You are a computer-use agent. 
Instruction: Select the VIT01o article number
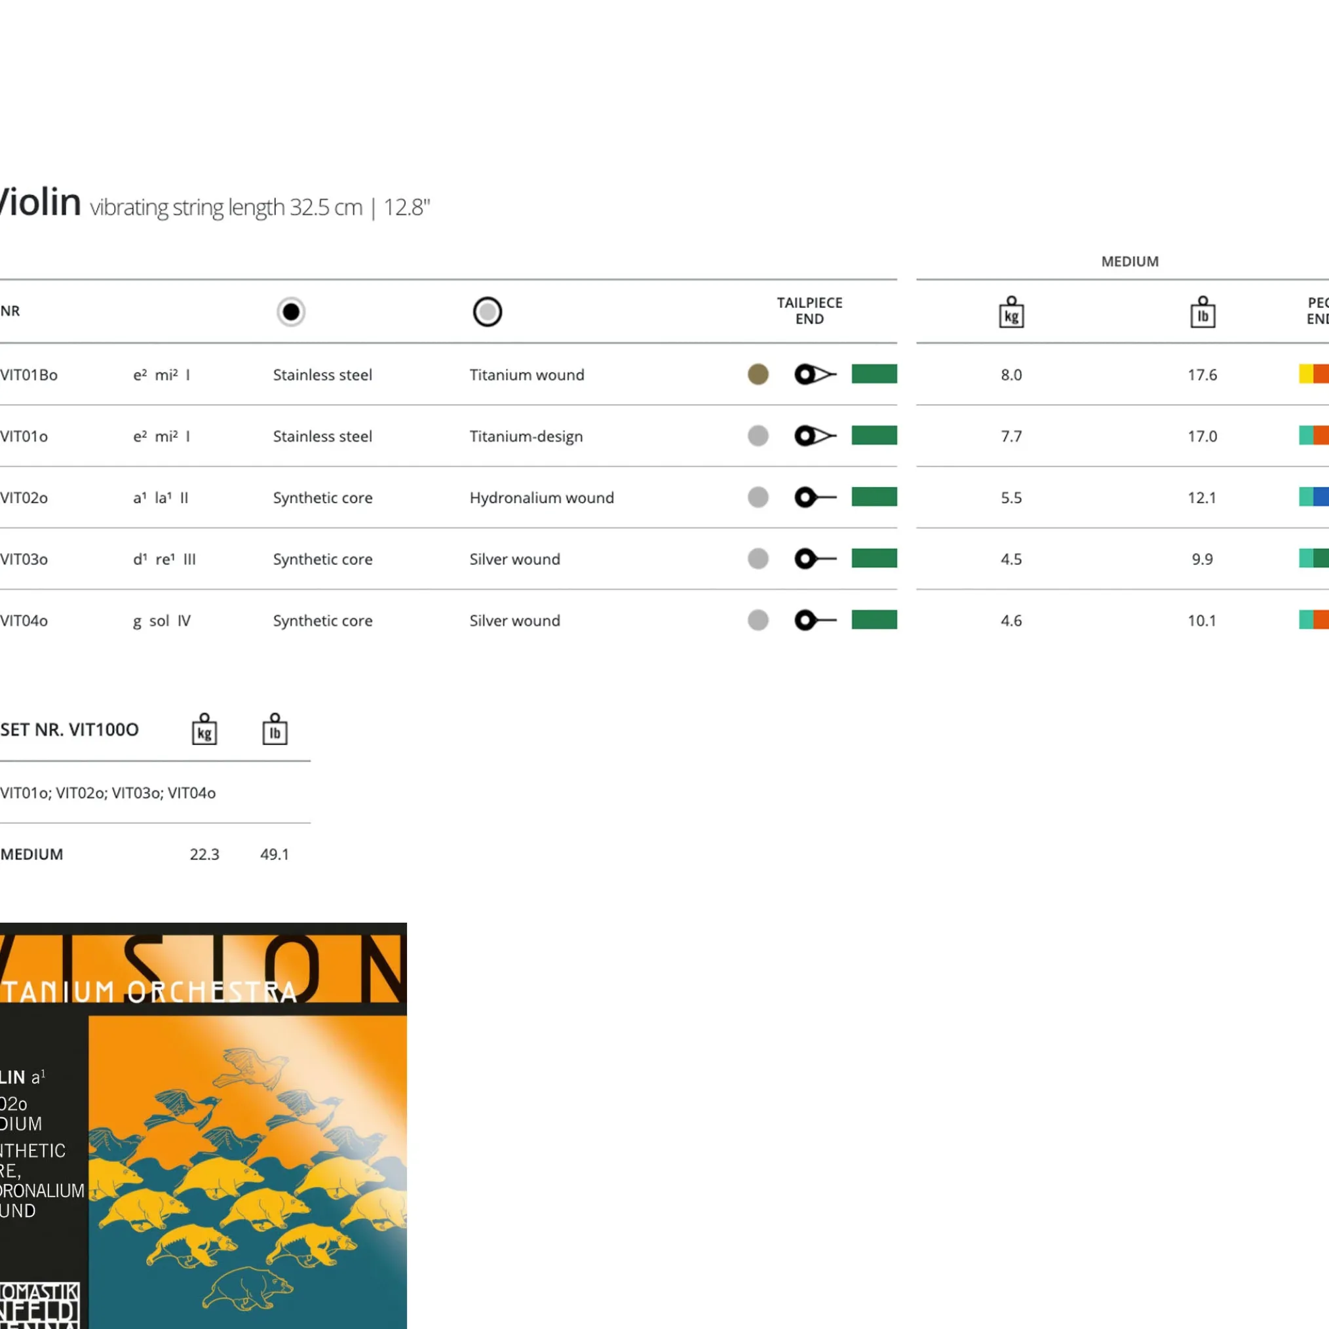click(24, 436)
